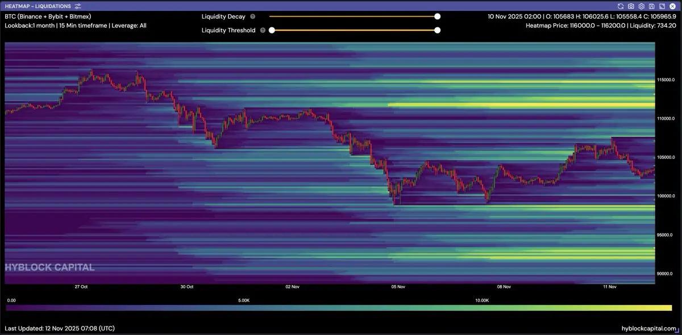This screenshot has height=335, width=682.
Task: Click the refresh data icon
Action: tap(621, 6)
